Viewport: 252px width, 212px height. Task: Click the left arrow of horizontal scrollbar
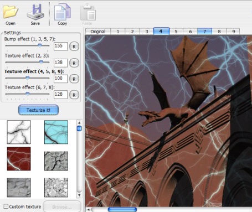89,210
